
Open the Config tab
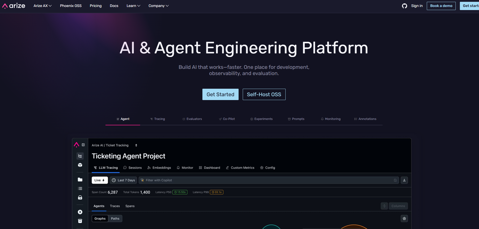click(268, 168)
